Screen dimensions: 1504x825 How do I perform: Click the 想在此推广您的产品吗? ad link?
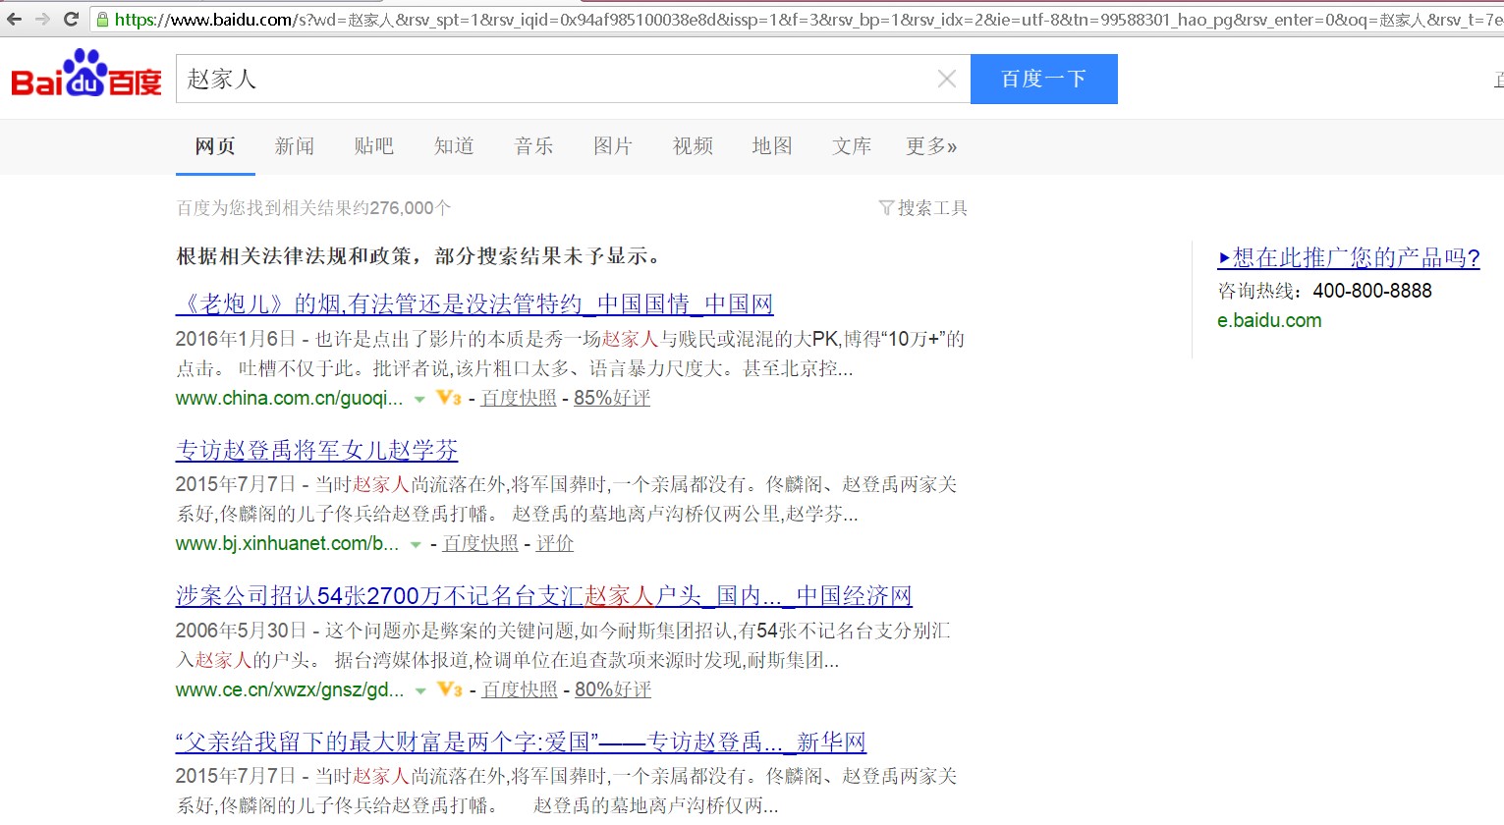(1348, 257)
